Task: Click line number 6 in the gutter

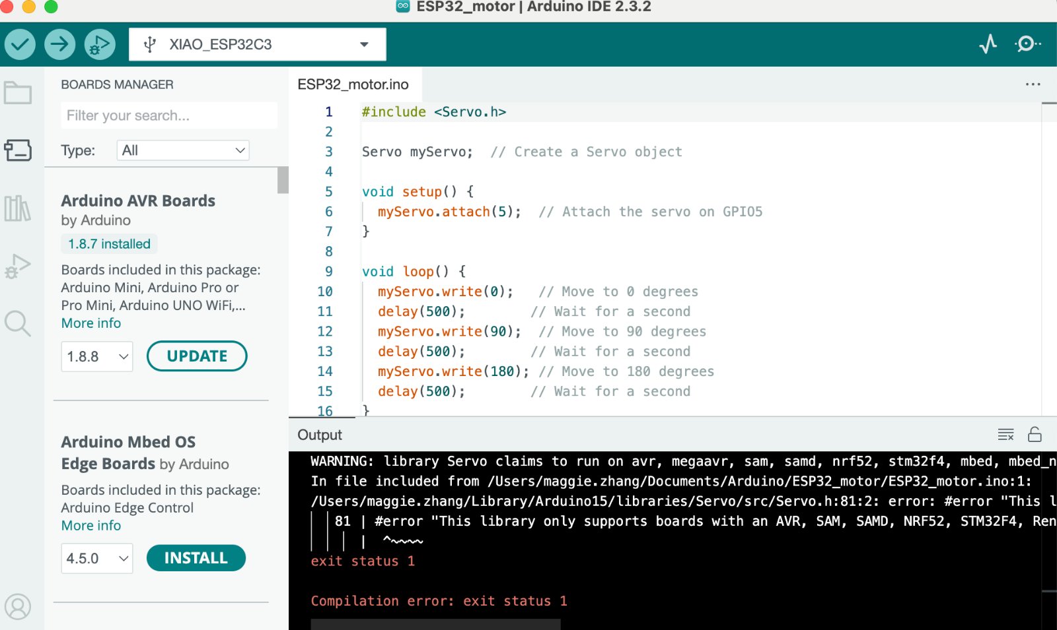Action: [329, 212]
